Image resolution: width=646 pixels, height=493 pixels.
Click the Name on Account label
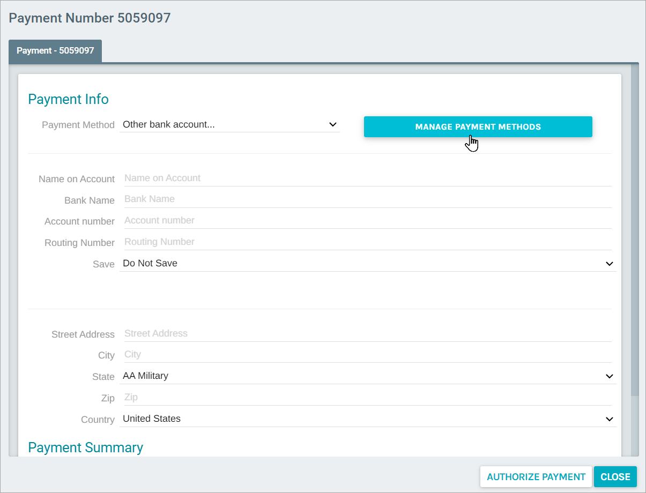77,179
